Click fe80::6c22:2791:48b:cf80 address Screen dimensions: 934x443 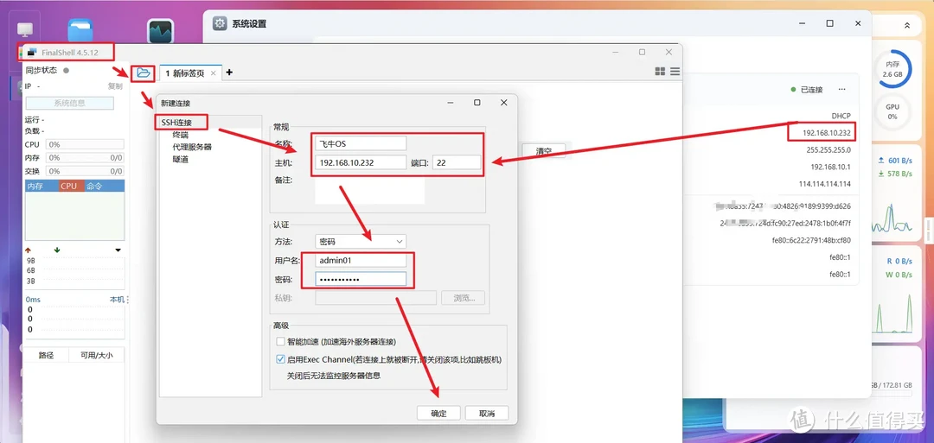[811, 240]
